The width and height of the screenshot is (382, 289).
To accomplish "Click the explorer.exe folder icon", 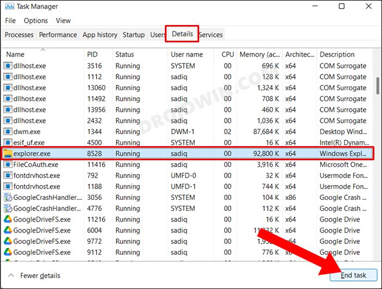I will [8, 154].
